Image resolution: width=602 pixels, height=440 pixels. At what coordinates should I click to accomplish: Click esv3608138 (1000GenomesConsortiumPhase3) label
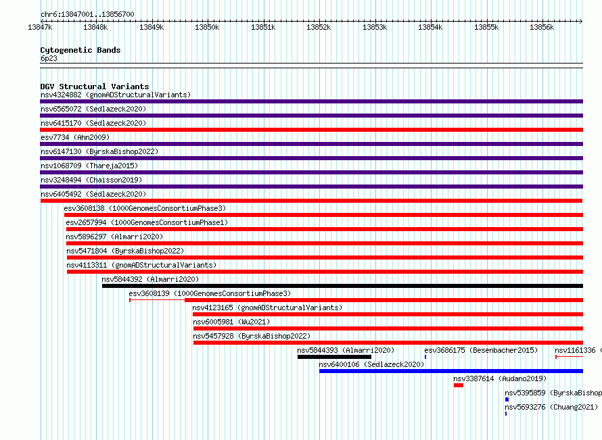coord(145,208)
